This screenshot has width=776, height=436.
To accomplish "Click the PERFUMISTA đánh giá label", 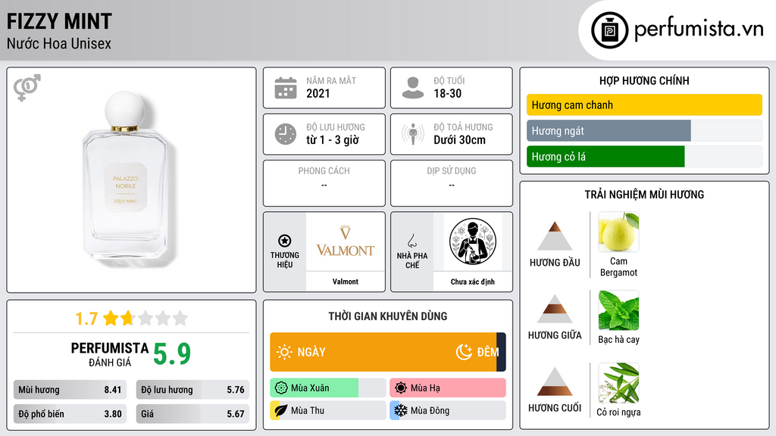I will (110, 354).
